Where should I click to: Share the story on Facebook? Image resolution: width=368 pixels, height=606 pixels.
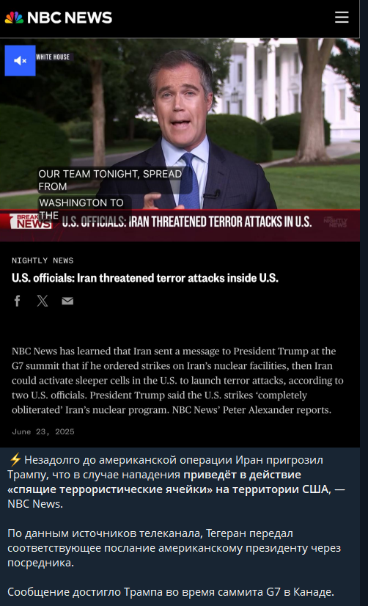pos(18,301)
